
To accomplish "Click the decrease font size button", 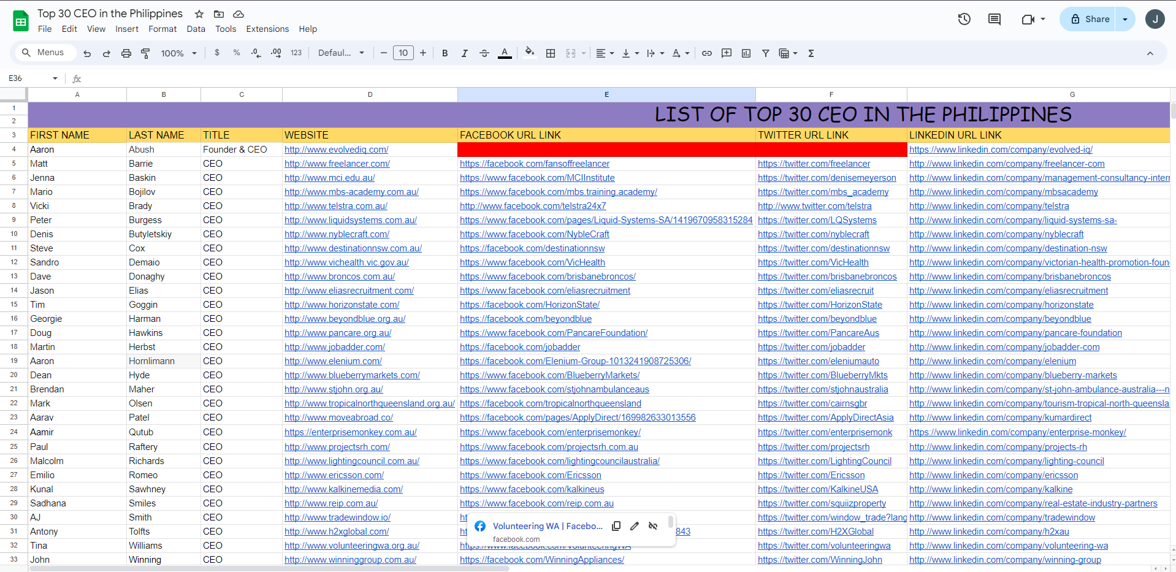I will 384,53.
